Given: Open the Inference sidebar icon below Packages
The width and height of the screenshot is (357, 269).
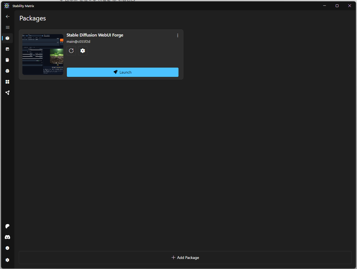Looking at the screenshot, I should (x=7, y=49).
